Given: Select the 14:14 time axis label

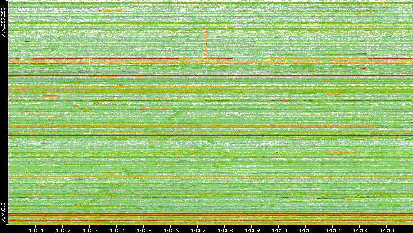Looking at the screenshot, I should tap(387, 231).
